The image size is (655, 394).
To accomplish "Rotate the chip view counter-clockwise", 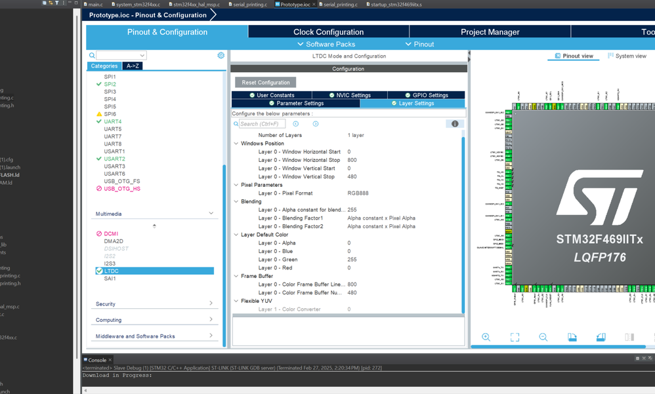I will 601,337.
